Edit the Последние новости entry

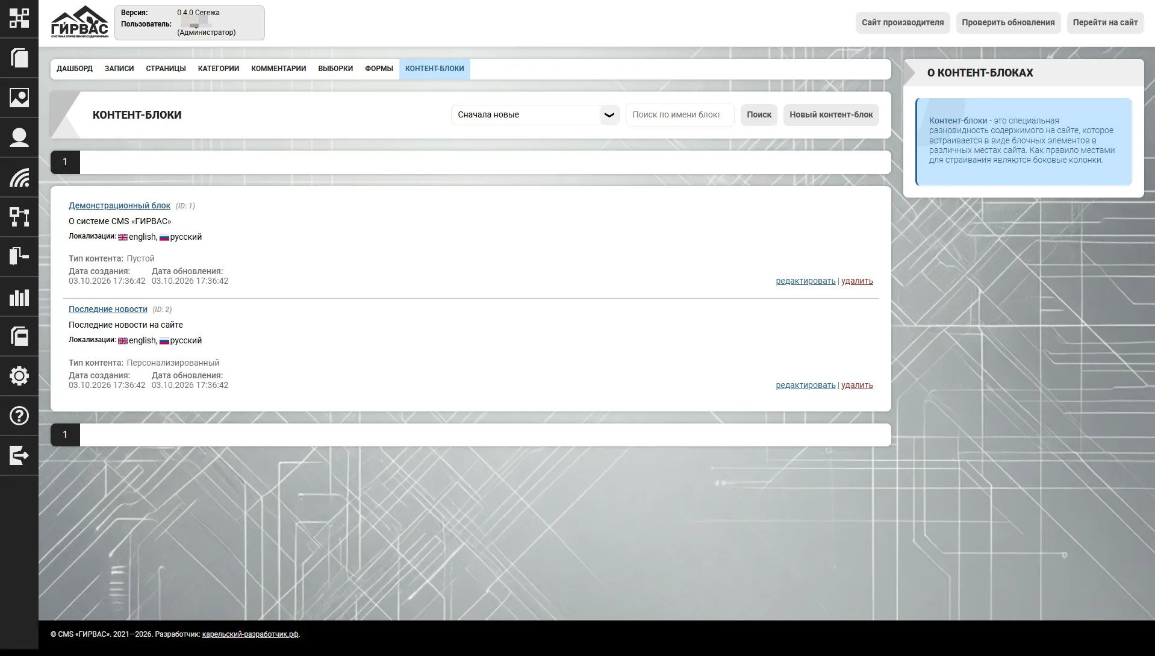(x=806, y=385)
